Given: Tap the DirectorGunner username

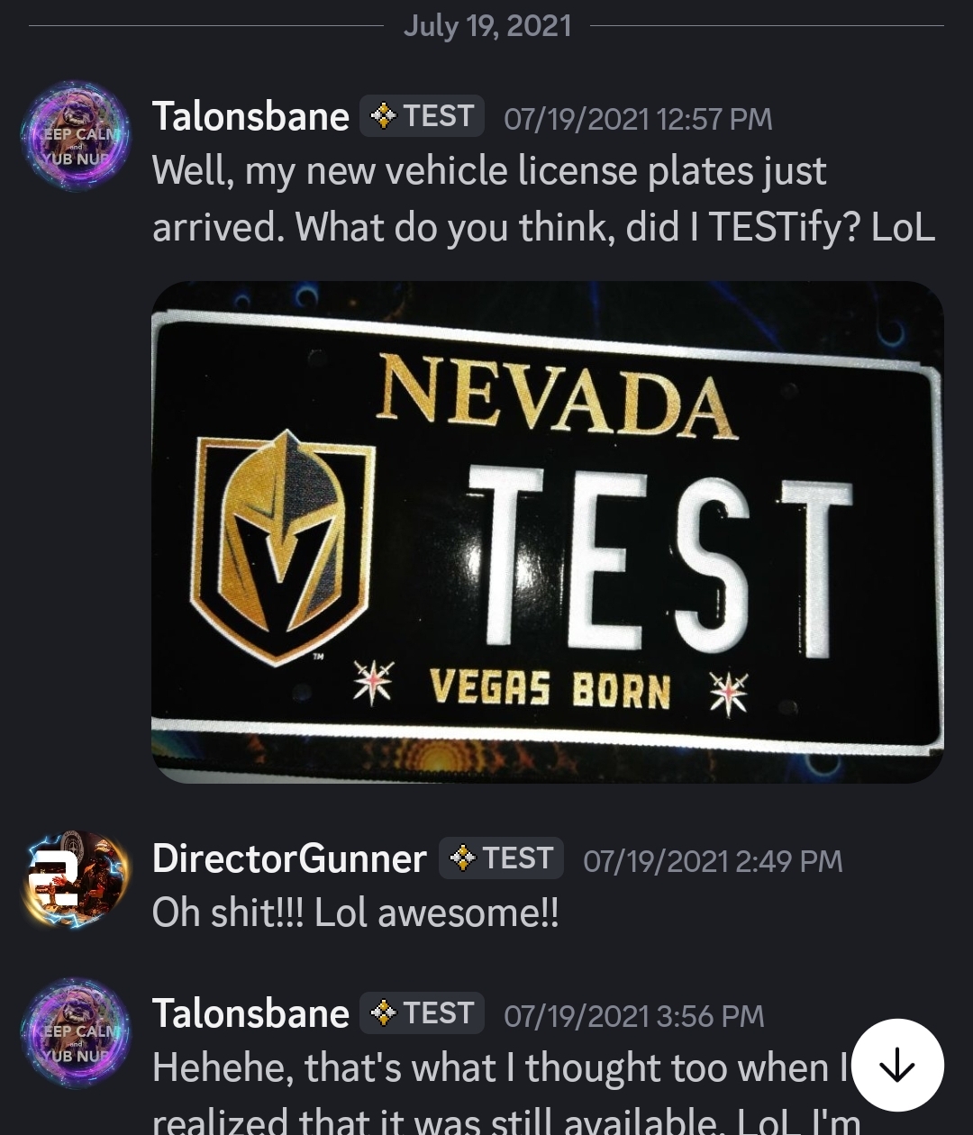Looking at the screenshot, I should [289, 858].
